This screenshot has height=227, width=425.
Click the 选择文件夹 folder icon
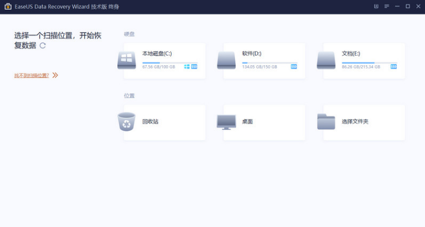(326, 121)
